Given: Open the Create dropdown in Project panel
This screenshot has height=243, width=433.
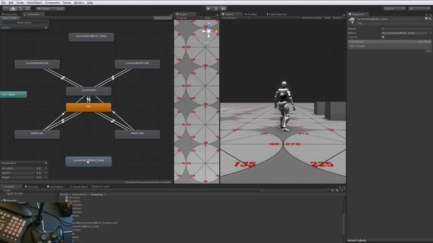Looking at the screenshot, I should point(7,190).
